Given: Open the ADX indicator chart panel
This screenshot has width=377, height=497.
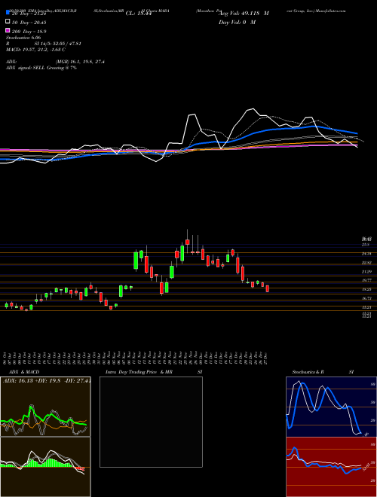Looking at the screenshot, I should click(45, 407).
